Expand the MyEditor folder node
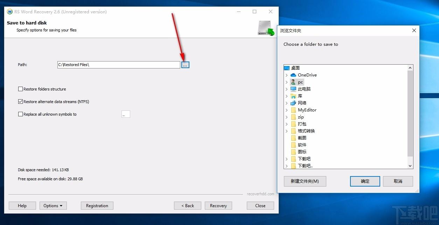Viewport: 439px width, 225px height. click(287, 110)
